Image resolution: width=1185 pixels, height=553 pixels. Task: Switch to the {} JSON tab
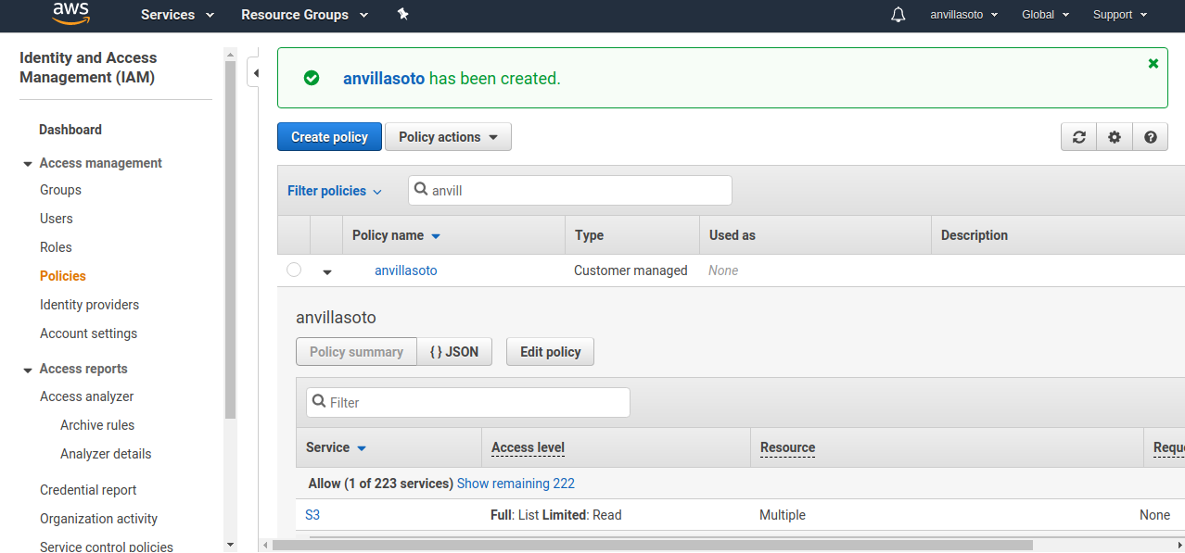click(454, 352)
